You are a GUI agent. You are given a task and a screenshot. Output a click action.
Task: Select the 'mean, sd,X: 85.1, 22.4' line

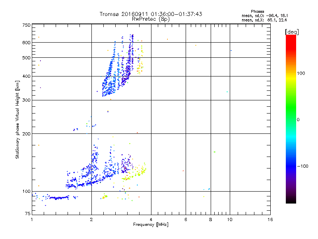click(x=264, y=20)
